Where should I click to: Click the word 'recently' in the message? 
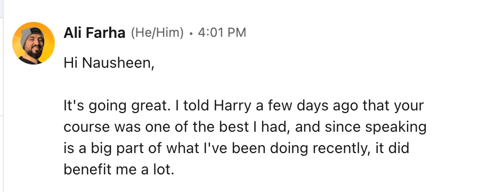pos(339,149)
